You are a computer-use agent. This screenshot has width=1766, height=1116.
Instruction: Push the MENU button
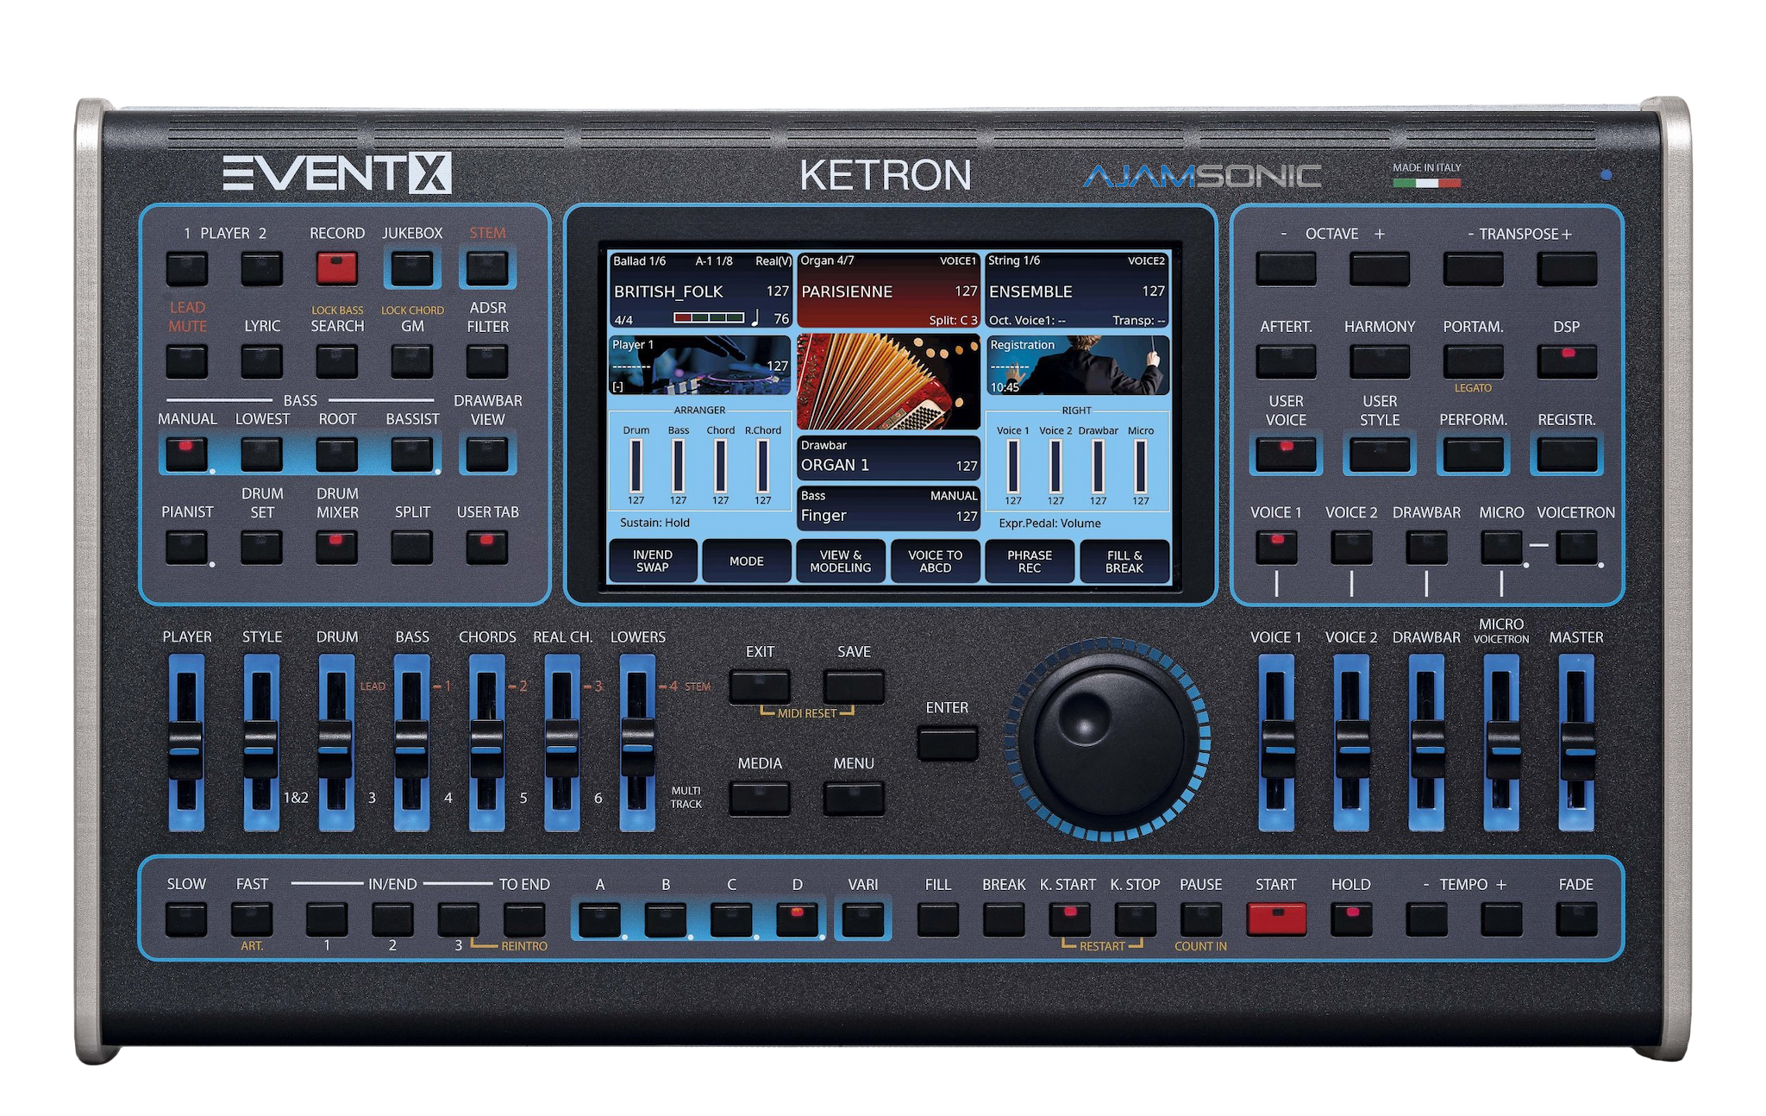[x=854, y=799]
